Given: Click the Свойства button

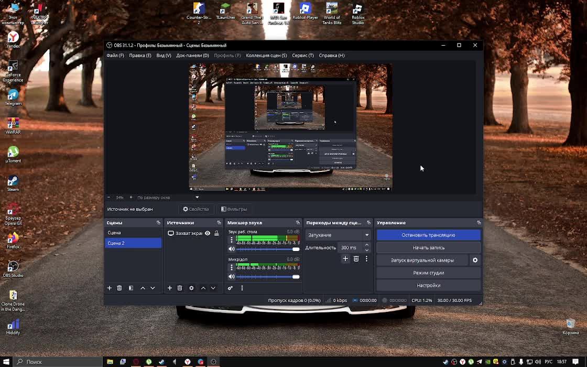Looking at the screenshot, I should click(196, 209).
